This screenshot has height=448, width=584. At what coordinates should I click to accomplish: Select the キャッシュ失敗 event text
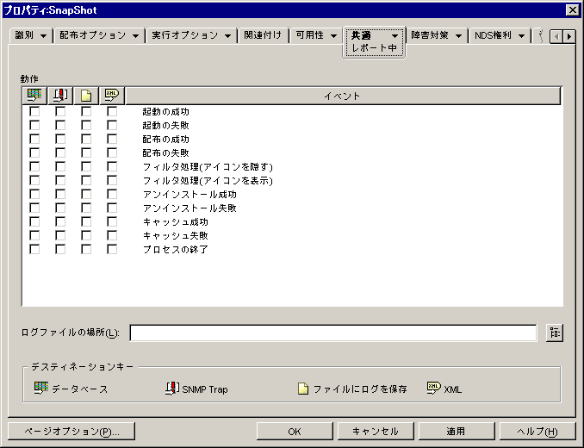click(176, 235)
